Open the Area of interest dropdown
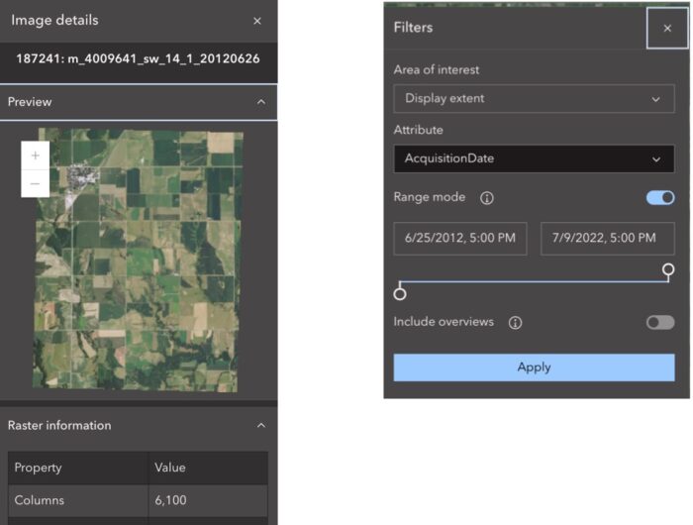The height and width of the screenshot is (525, 693). (x=534, y=99)
